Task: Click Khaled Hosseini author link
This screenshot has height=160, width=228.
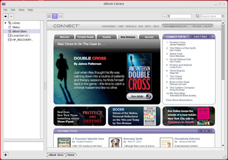Action: [x=85, y=141]
